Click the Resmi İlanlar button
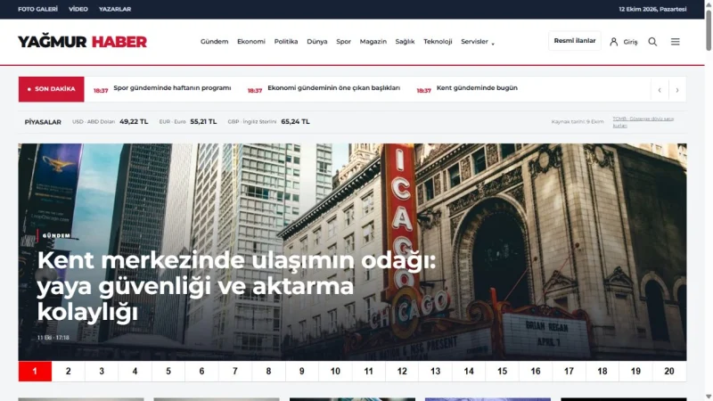 tap(575, 41)
